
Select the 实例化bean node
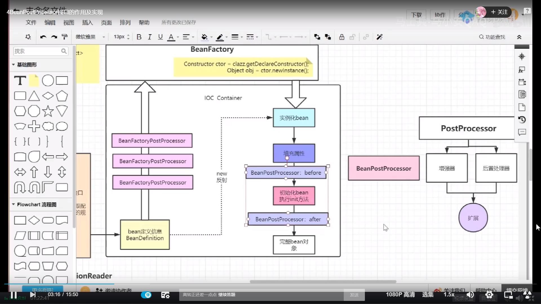pyautogui.click(x=294, y=118)
